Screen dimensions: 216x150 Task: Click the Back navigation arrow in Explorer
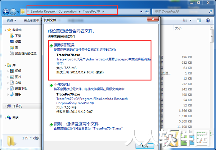tap(6, 12)
